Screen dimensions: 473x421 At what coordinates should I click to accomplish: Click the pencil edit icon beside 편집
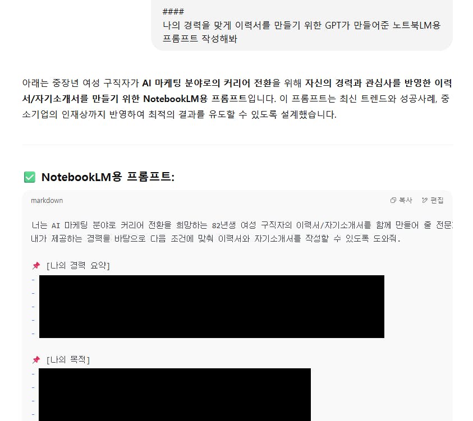(425, 200)
